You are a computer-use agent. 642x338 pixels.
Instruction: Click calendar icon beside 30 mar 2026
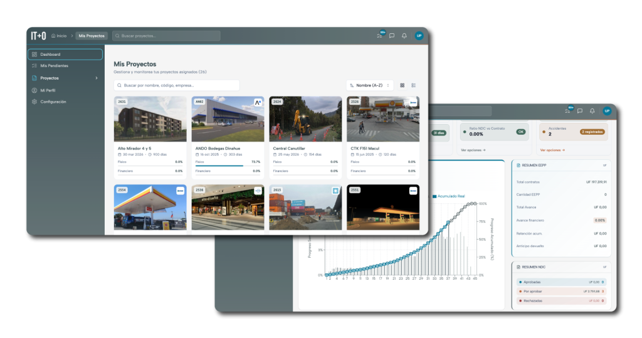click(x=120, y=155)
